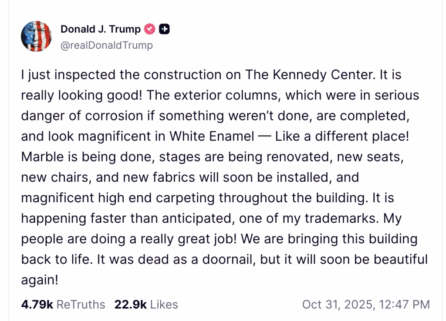
Task: Click the 22.9k likes number
Action: coord(130,304)
